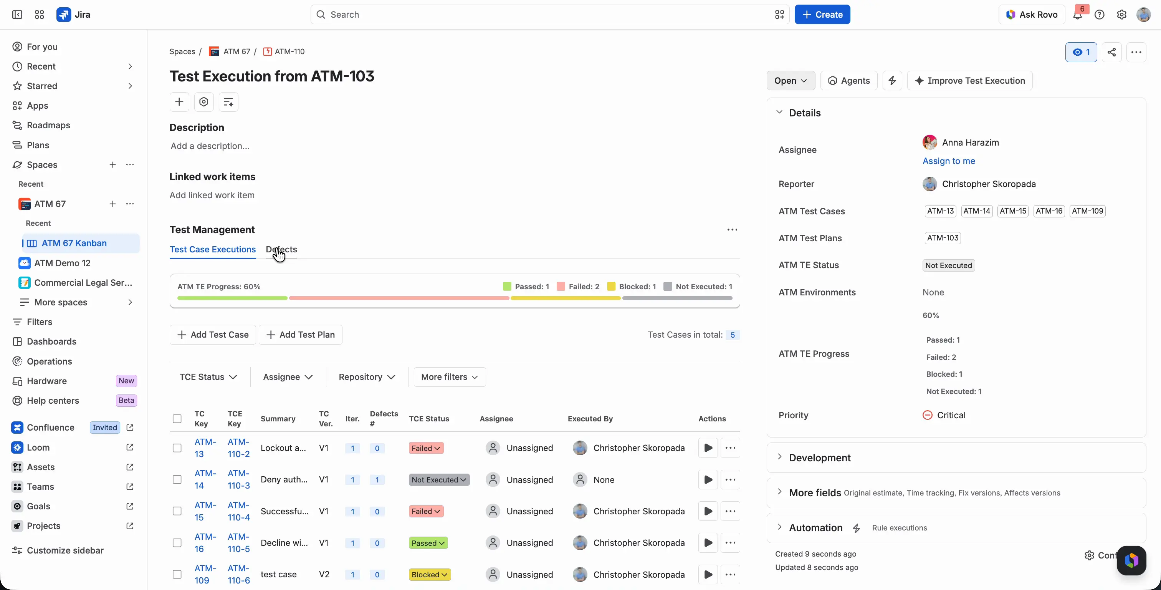
Task: Open the Open status dropdown
Action: 791,81
